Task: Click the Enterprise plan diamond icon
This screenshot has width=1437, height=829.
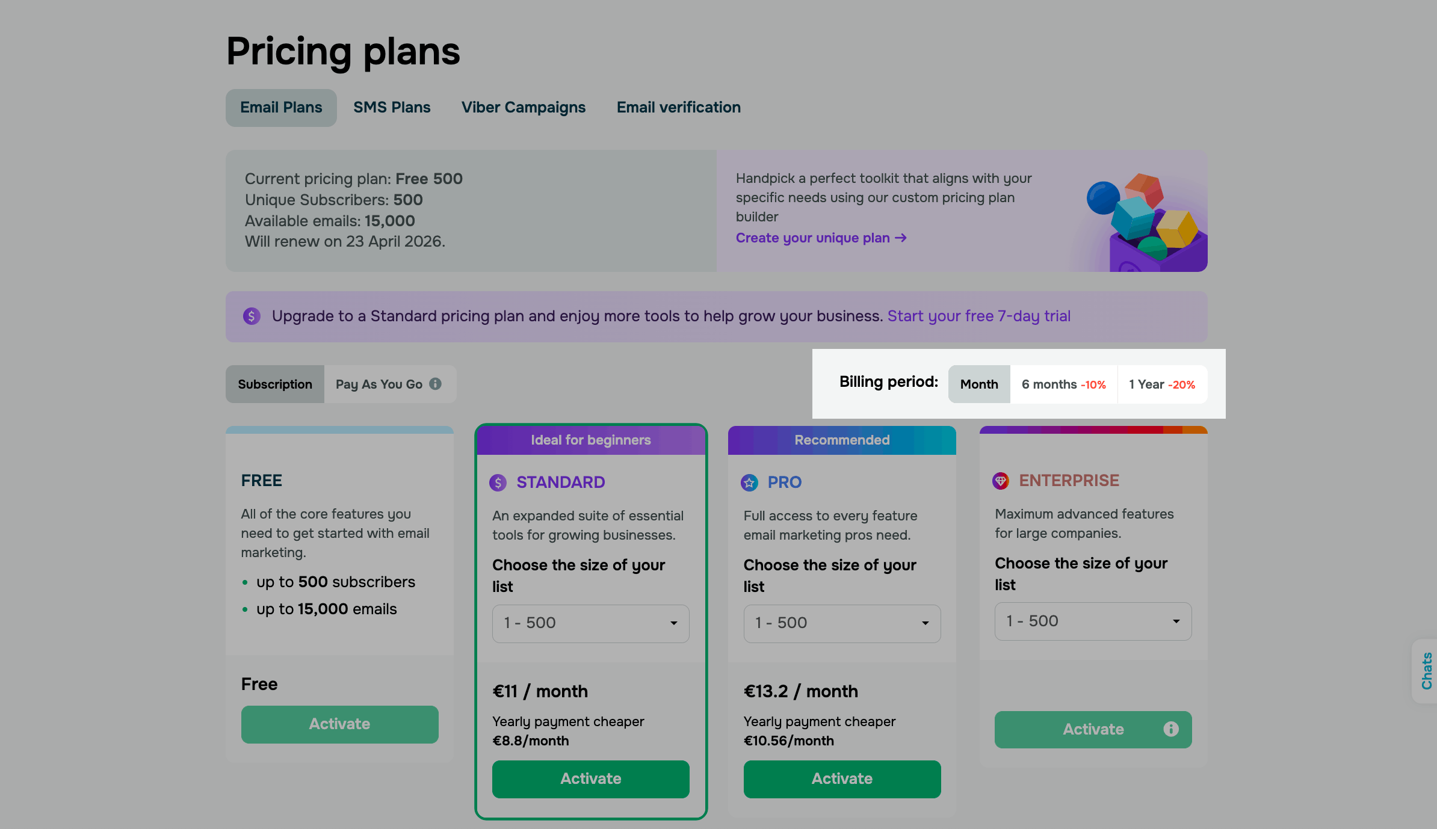Action: (1000, 481)
